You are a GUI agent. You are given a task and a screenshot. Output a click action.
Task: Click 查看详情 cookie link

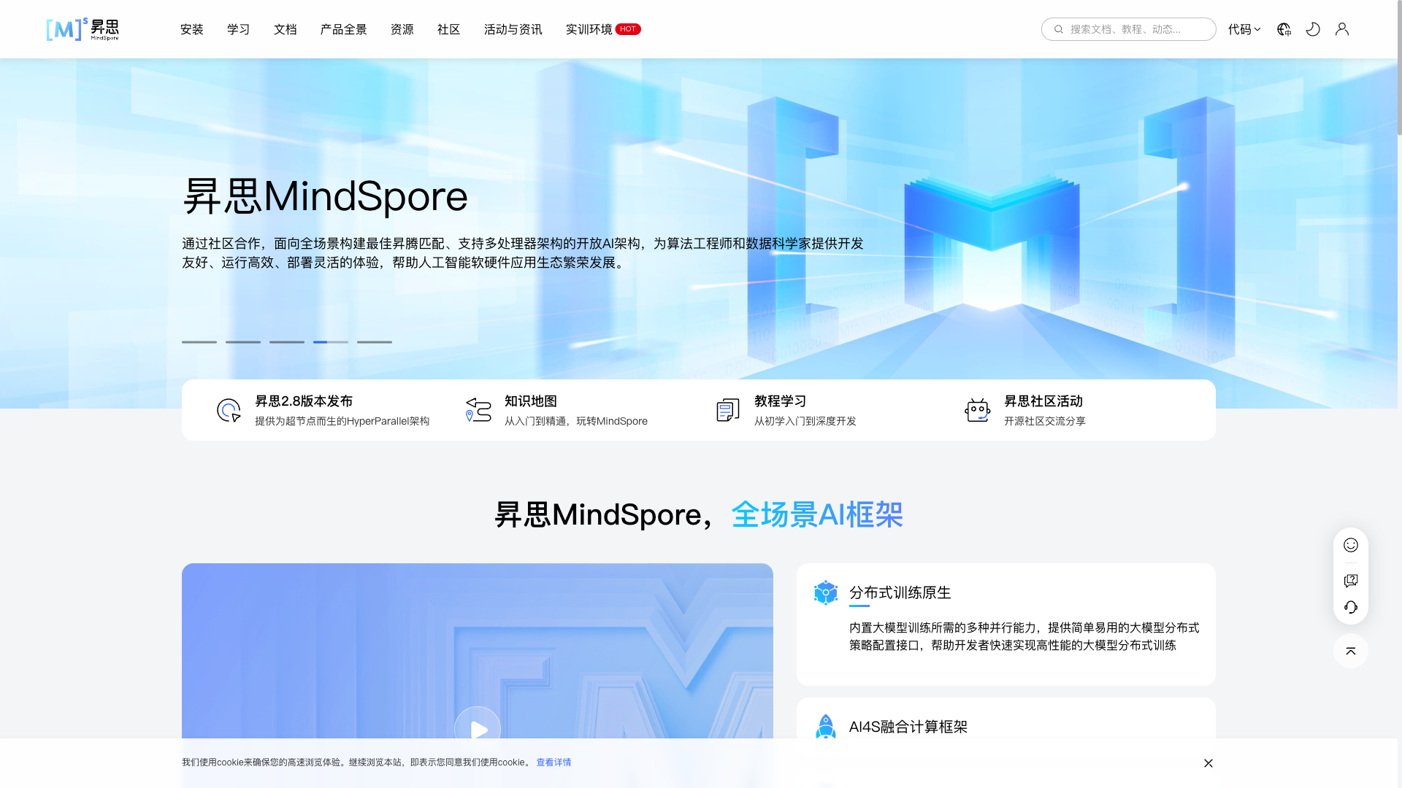pyautogui.click(x=553, y=762)
